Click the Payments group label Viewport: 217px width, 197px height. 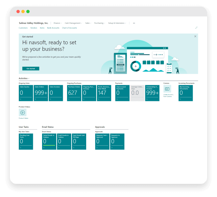(x=119, y=83)
